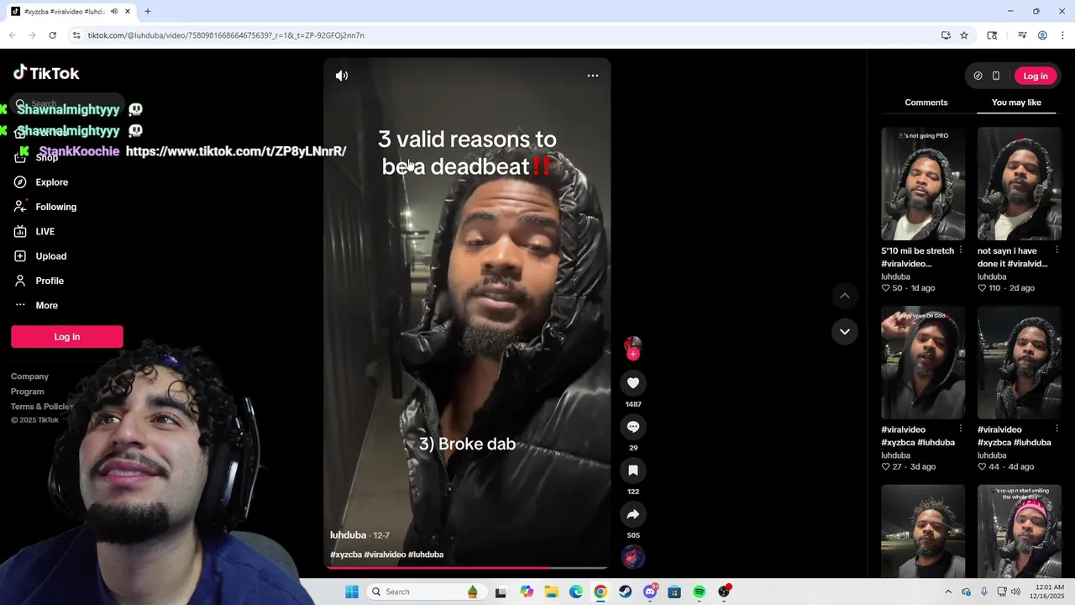The image size is (1075, 605).
Task: Save the video with the bookmark icon
Action: pos(633,471)
